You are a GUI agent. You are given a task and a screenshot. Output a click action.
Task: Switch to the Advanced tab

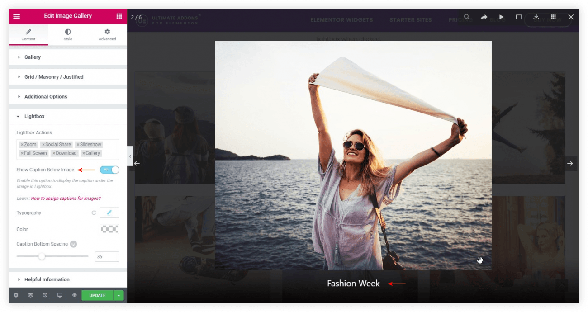tap(107, 35)
